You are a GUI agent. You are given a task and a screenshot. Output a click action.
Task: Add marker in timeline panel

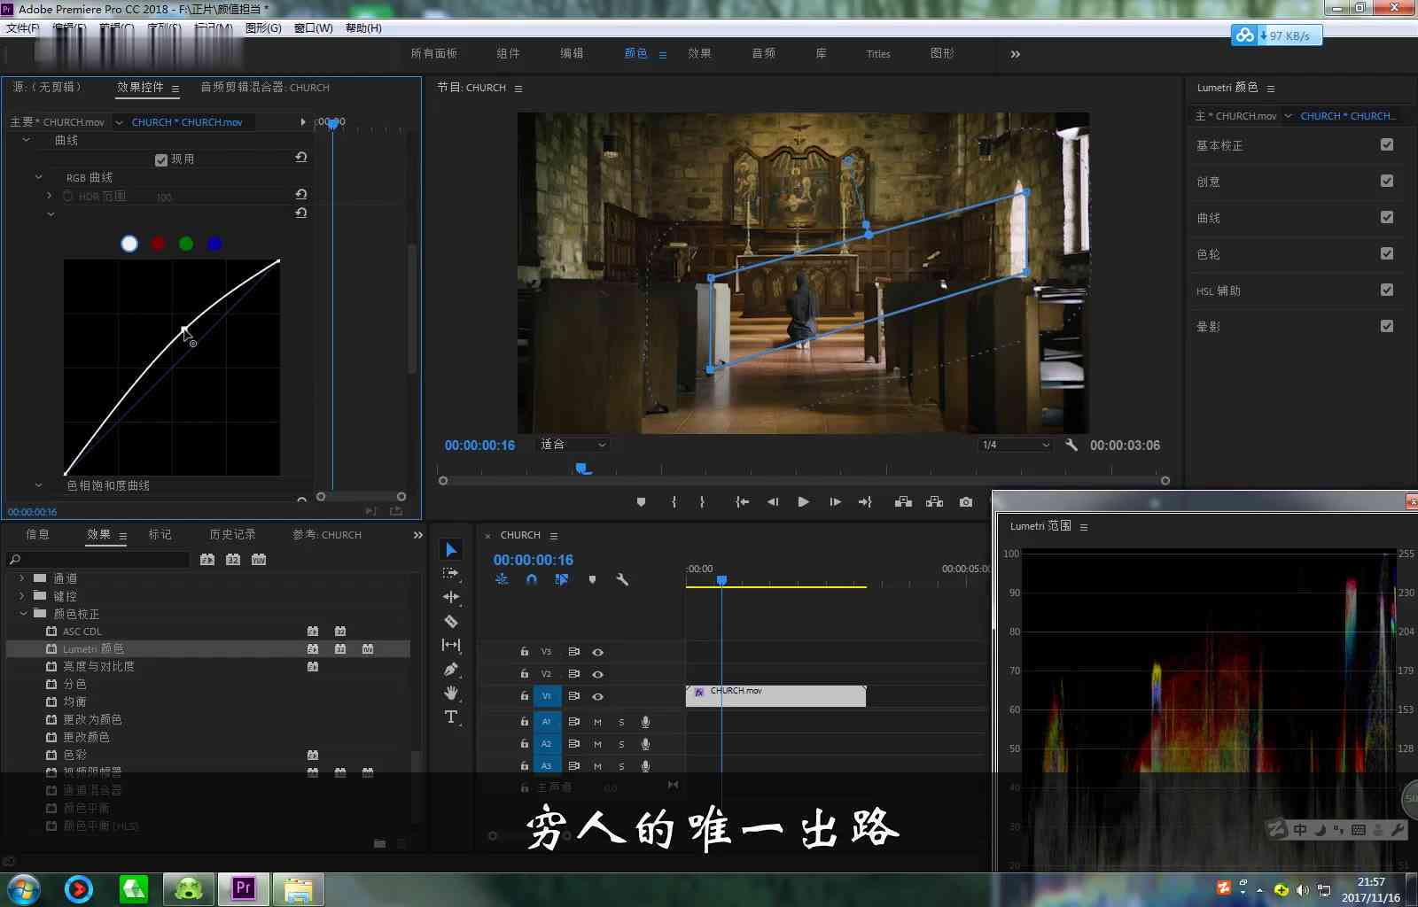(592, 579)
